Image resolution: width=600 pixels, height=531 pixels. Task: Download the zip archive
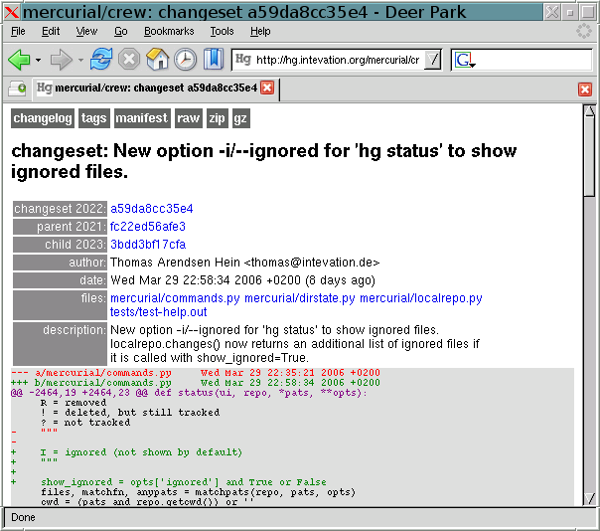click(x=217, y=118)
